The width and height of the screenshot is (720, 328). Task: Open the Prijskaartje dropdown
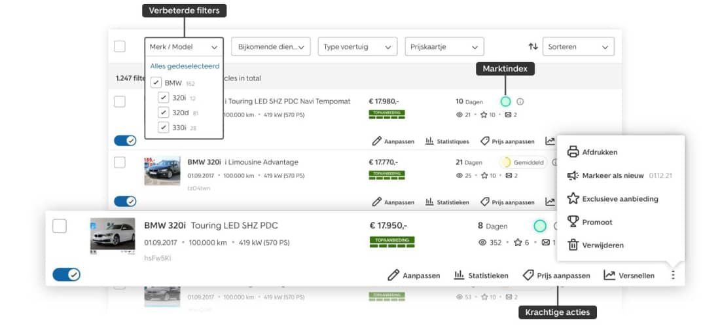[444, 46]
